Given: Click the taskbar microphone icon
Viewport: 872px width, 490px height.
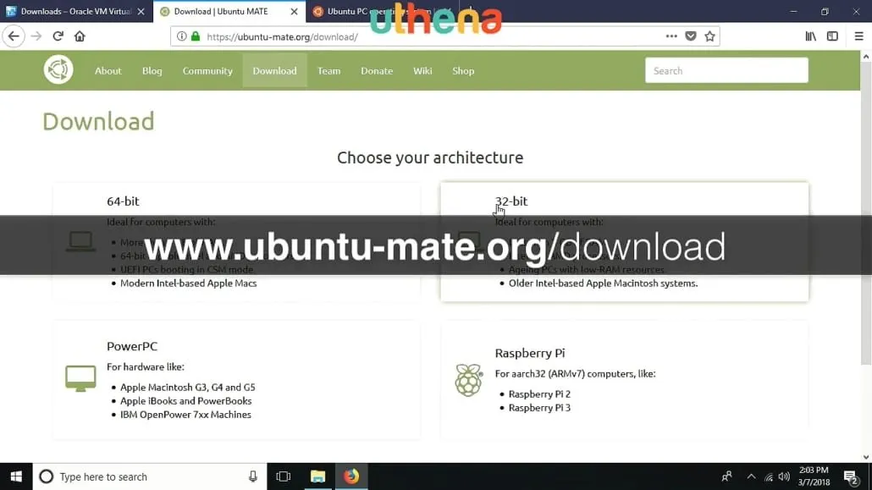Looking at the screenshot, I should tap(253, 476).
